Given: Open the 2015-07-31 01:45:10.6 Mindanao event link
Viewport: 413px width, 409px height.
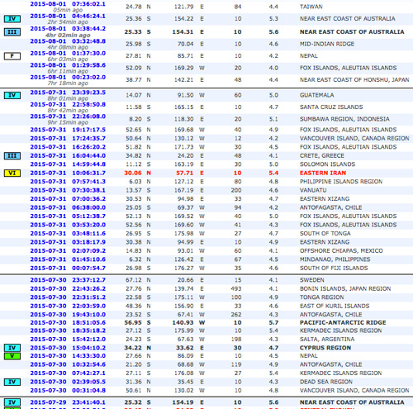Looking at the screenshot, I should 68,259.
